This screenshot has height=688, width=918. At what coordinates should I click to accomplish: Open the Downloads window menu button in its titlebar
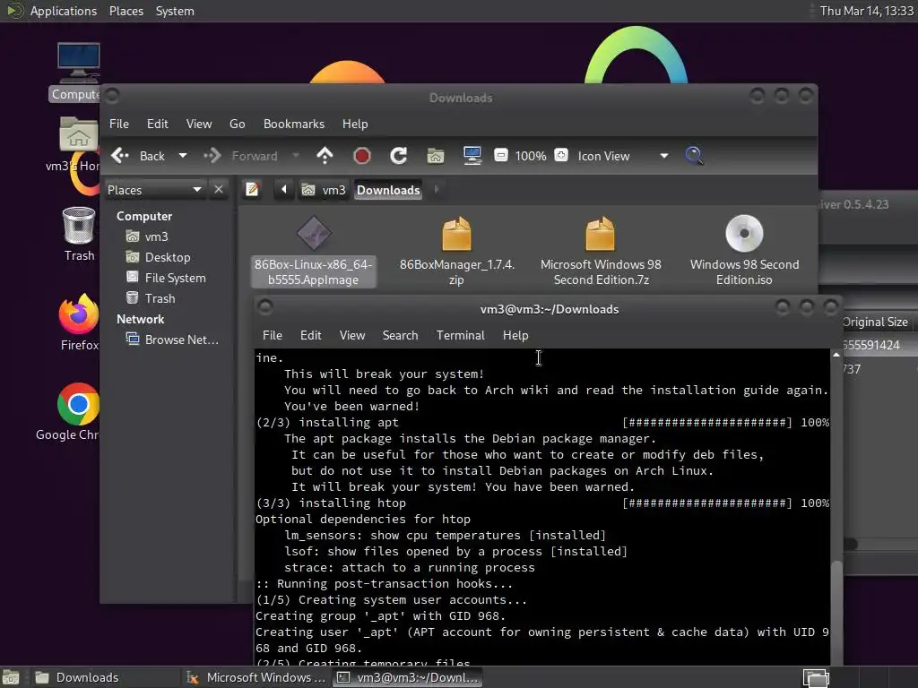tap(112, 95)
